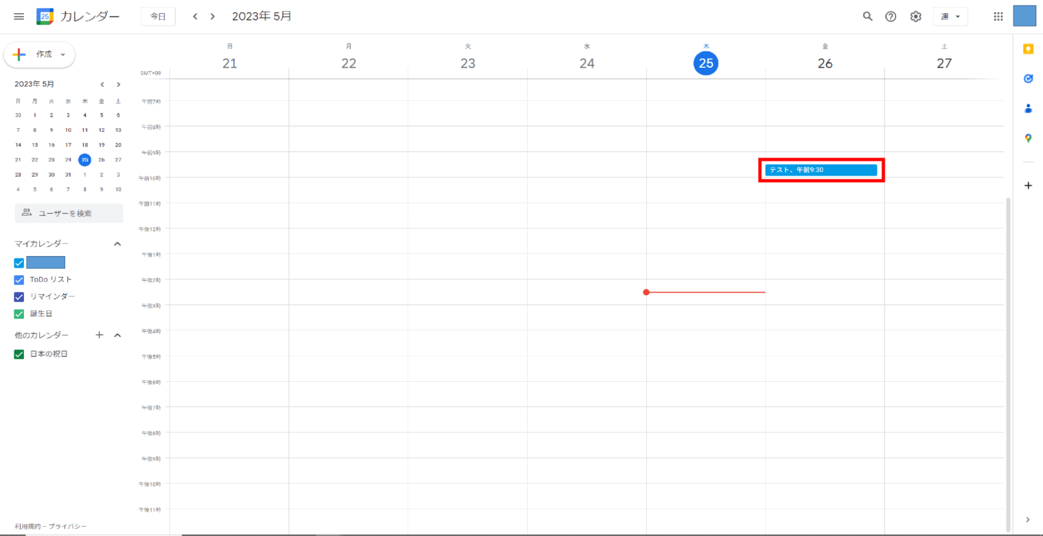Toggle the personal calendar checkbox
The height and width of the screenshot is (536, 1043).
(19, 263)
